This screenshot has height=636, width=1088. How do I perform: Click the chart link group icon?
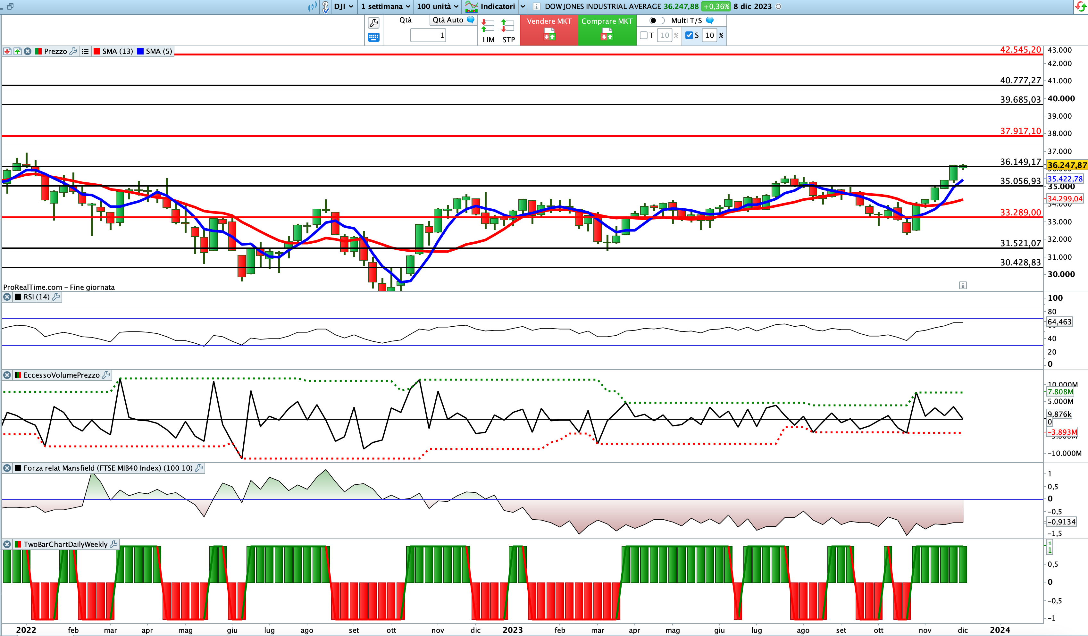[326, 6]
